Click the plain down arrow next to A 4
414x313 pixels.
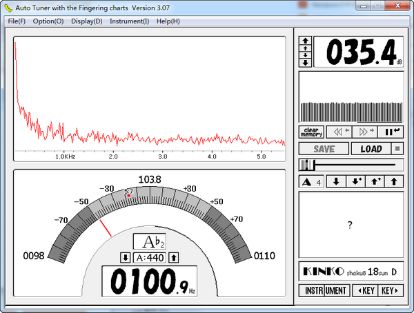[x=336, y=182]
